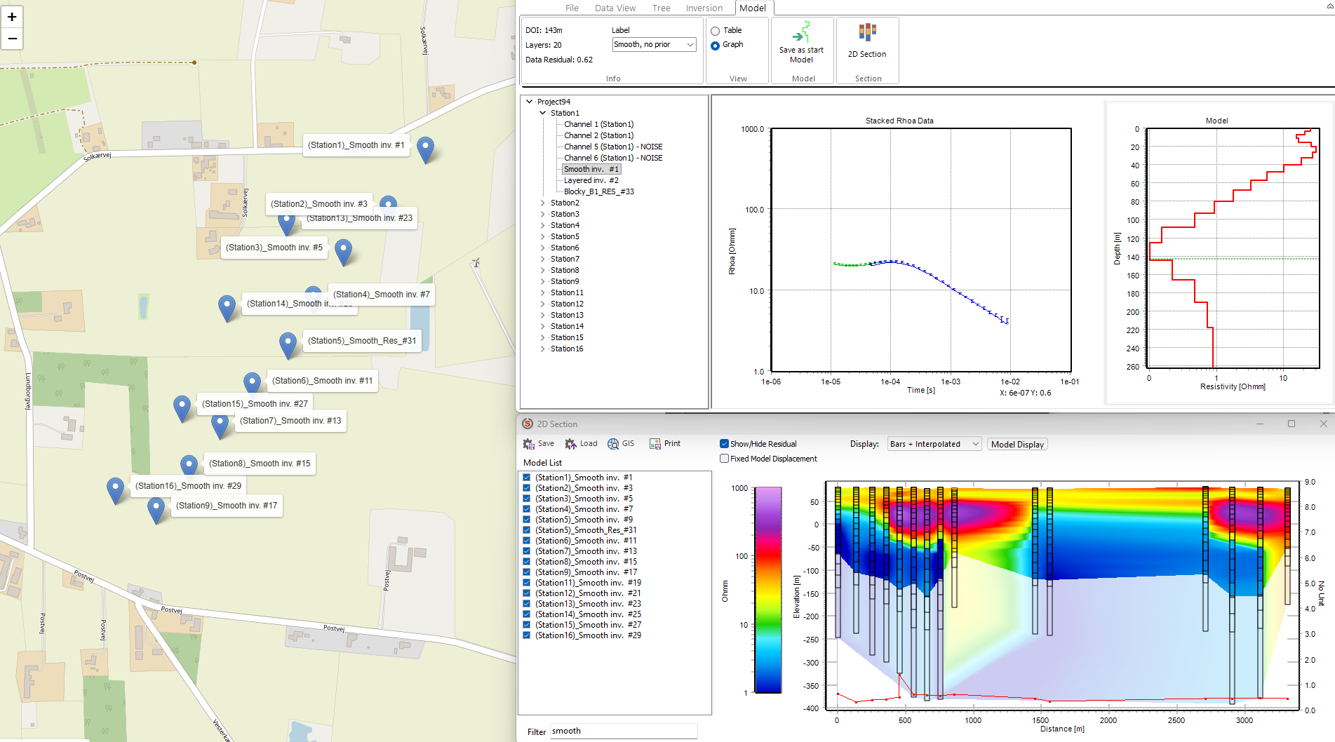Click the Filter input field

pyautogui.click(x=623, y=731)
